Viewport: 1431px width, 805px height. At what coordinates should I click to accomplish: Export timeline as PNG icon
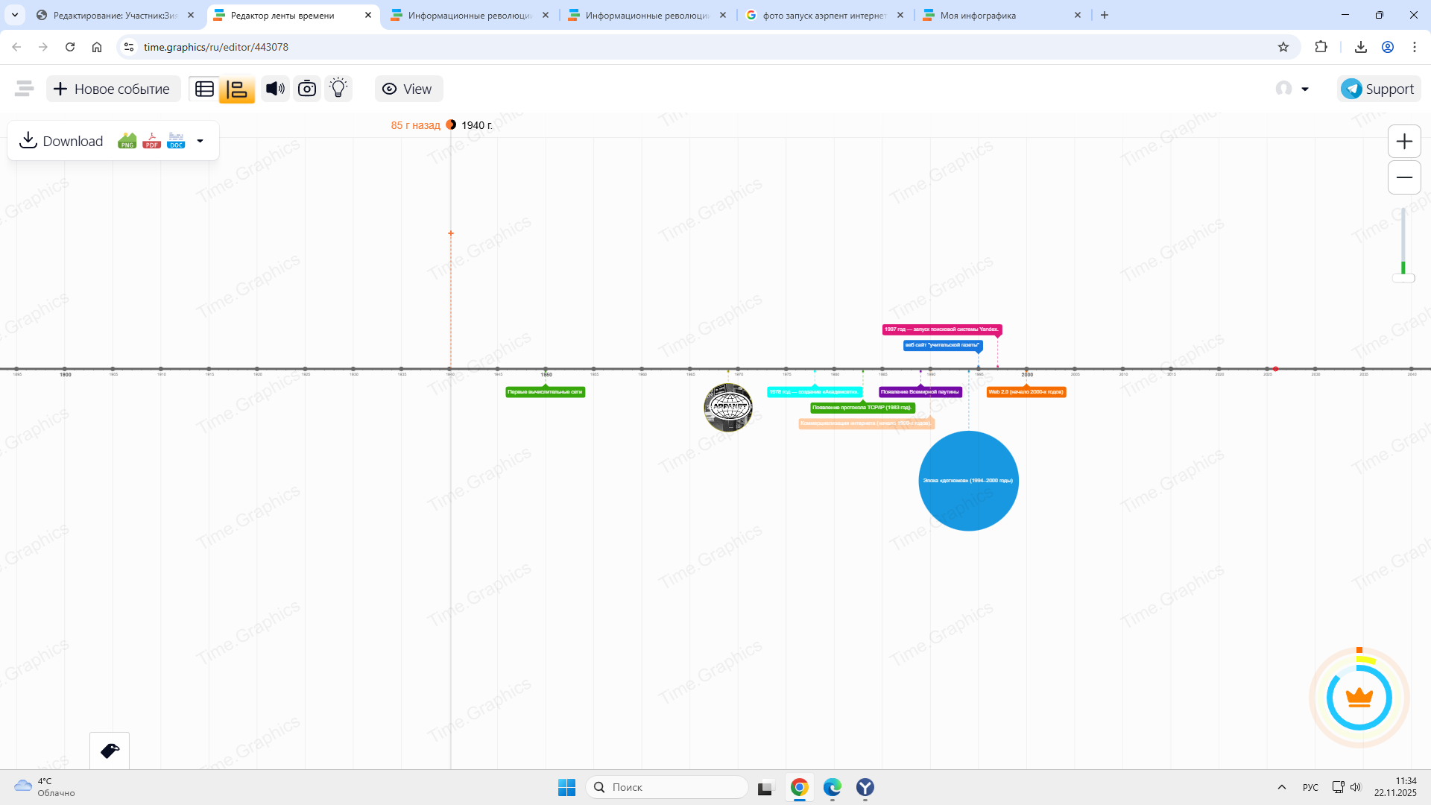point(127,141)
